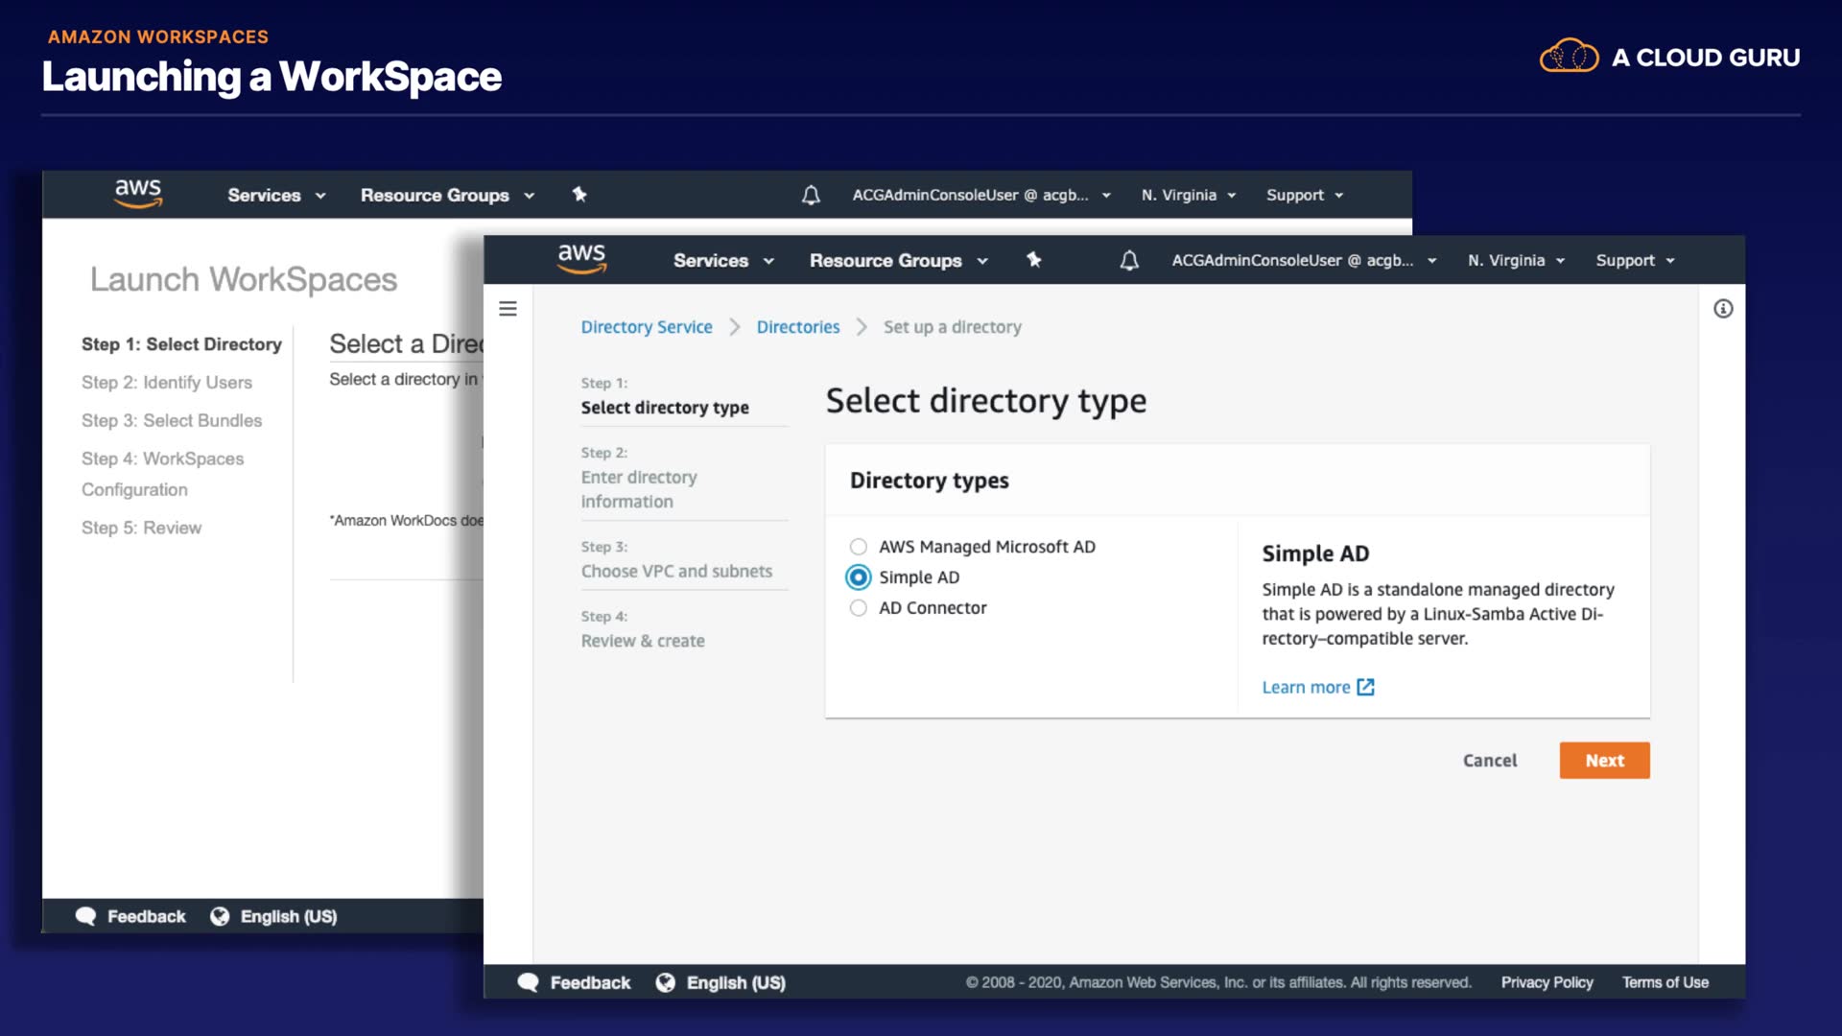Viewport: 1842px width, 1036px height.
Task: Click notifications bell in back console window
Action: pos(811,196)
